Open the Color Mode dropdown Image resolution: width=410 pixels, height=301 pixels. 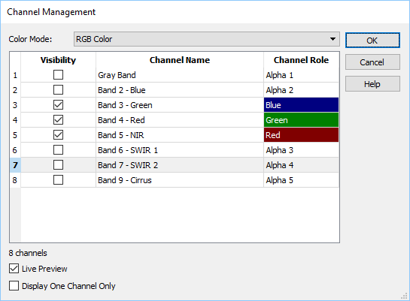click(207, 39)
